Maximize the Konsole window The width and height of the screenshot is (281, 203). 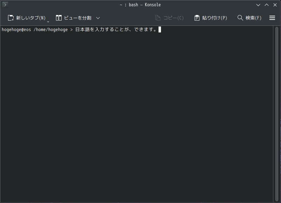click(x=267, y=5)
